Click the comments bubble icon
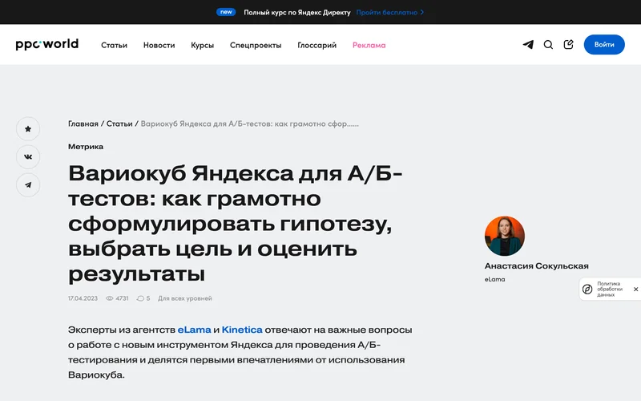Screen dimensions: 641x401 (x=140, y=298)
